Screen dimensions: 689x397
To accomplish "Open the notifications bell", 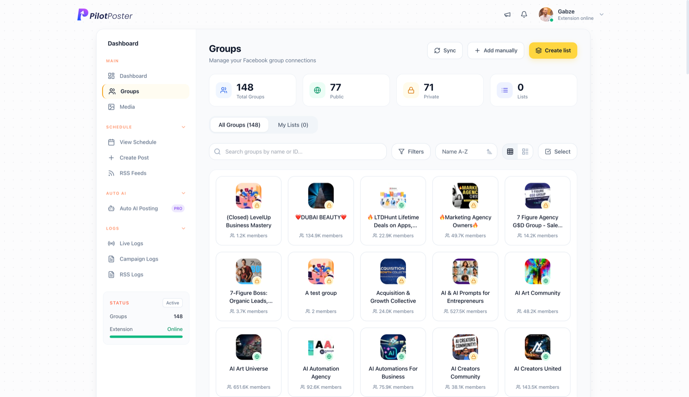I will [524, 15].
